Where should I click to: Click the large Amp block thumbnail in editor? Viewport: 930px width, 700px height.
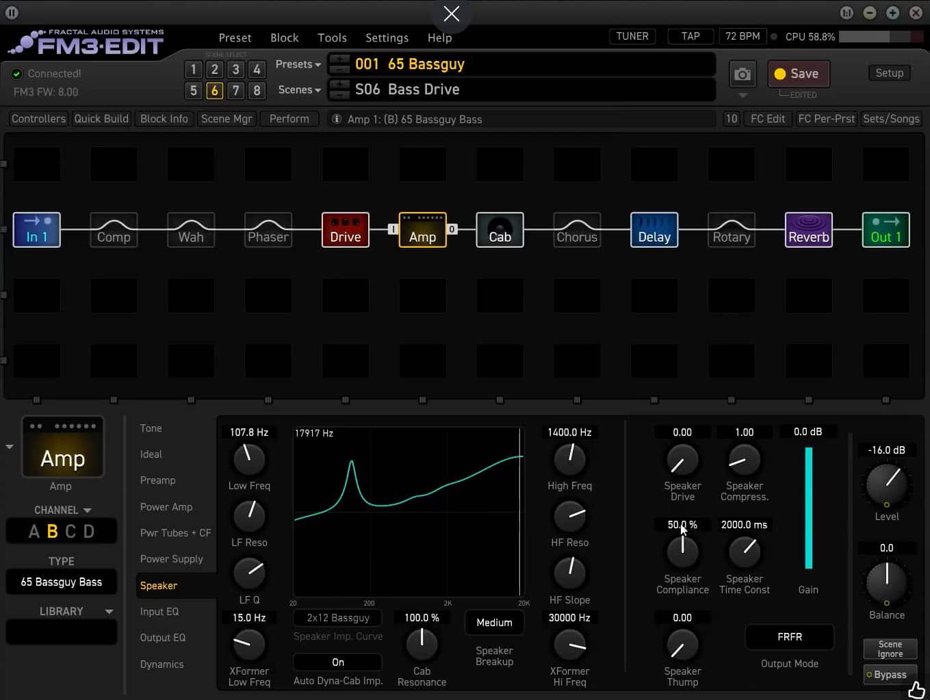pos(63,446)
